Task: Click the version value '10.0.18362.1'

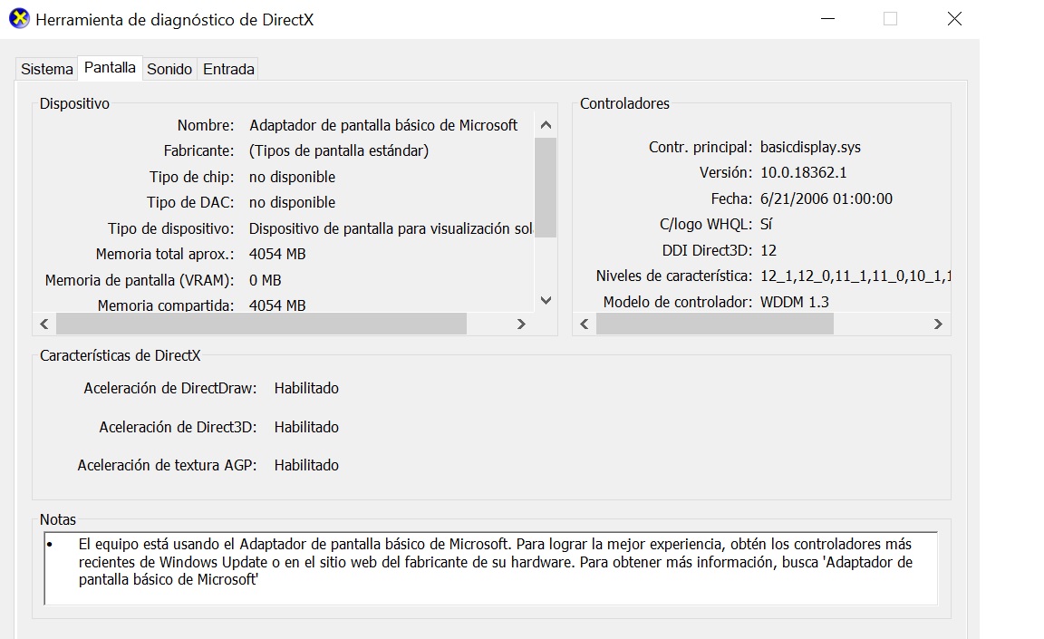Action: tap(804, 173)
